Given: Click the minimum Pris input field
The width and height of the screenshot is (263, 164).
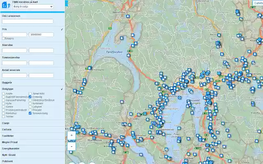Looking at the screenshot, I should coord(14,34).
